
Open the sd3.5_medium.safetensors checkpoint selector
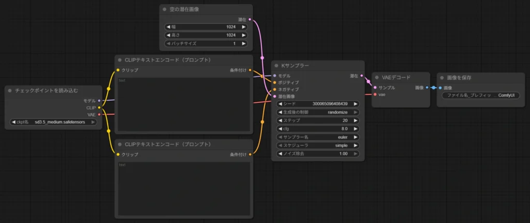click(53, 122)
